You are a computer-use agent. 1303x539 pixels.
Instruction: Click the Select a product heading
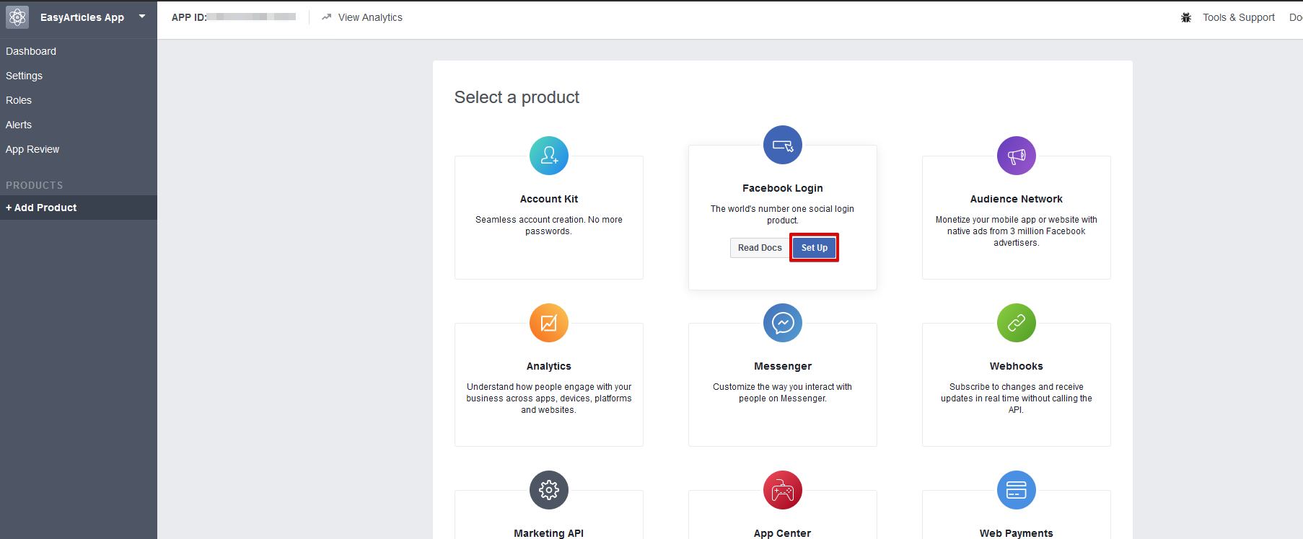pyautogui.click(x=517, y=97)
